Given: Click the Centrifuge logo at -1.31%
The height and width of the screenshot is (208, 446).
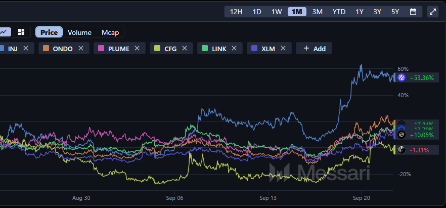Looking at the screenshot, I should click(402, 150).
